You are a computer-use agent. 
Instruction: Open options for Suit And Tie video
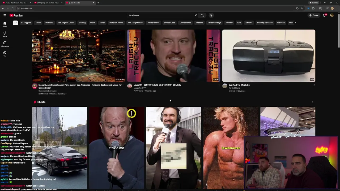pyautogui.click(x=314, y=85)
